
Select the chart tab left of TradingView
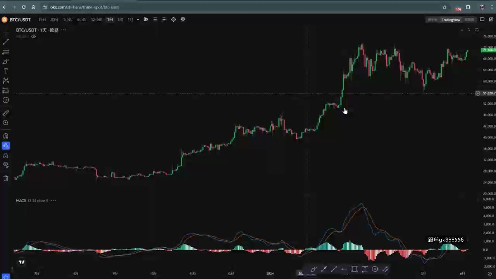432,20
